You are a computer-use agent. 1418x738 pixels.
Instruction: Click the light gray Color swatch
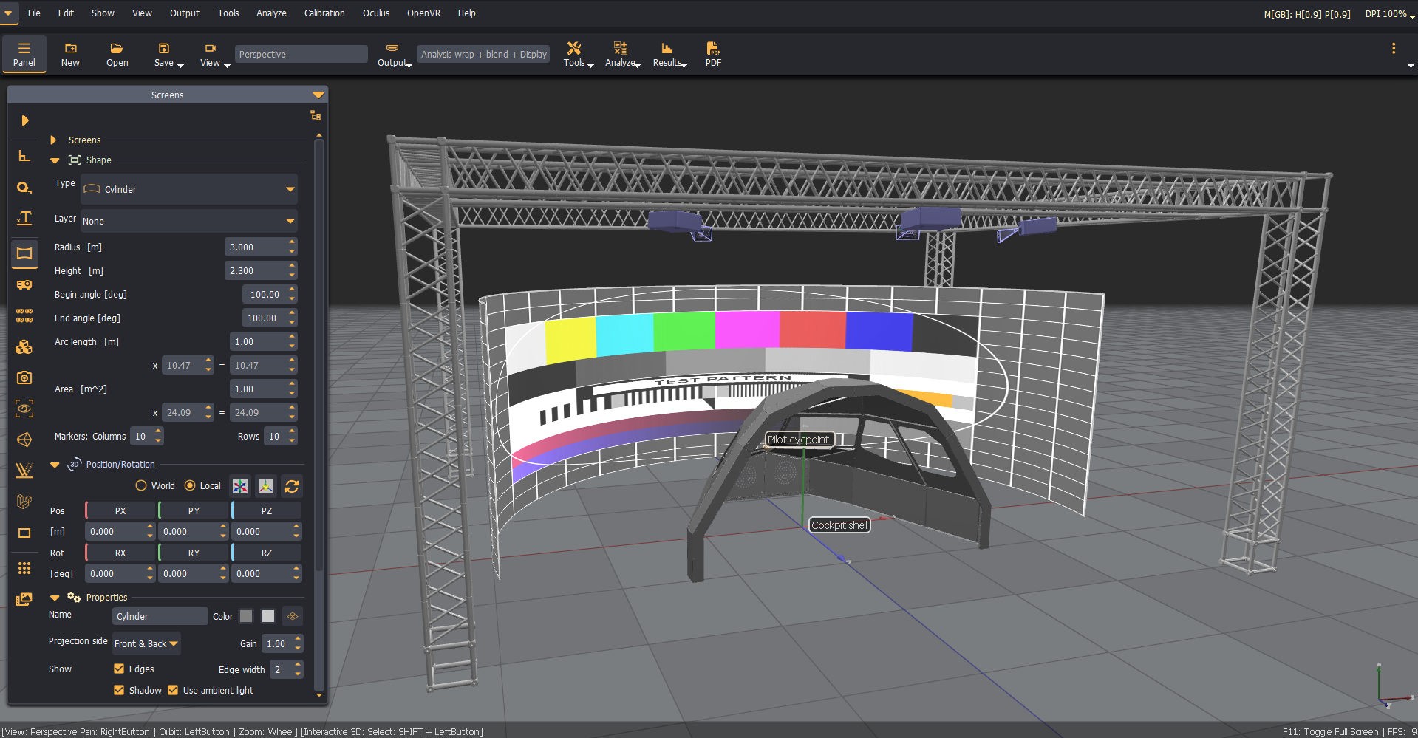[x=268, y=616]
